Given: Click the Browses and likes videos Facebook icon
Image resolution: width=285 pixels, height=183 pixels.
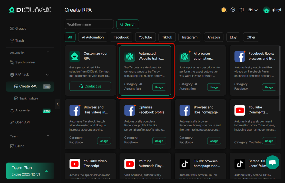Looking at the screenshot, I should pyautogui.click(x=75, y=110).
